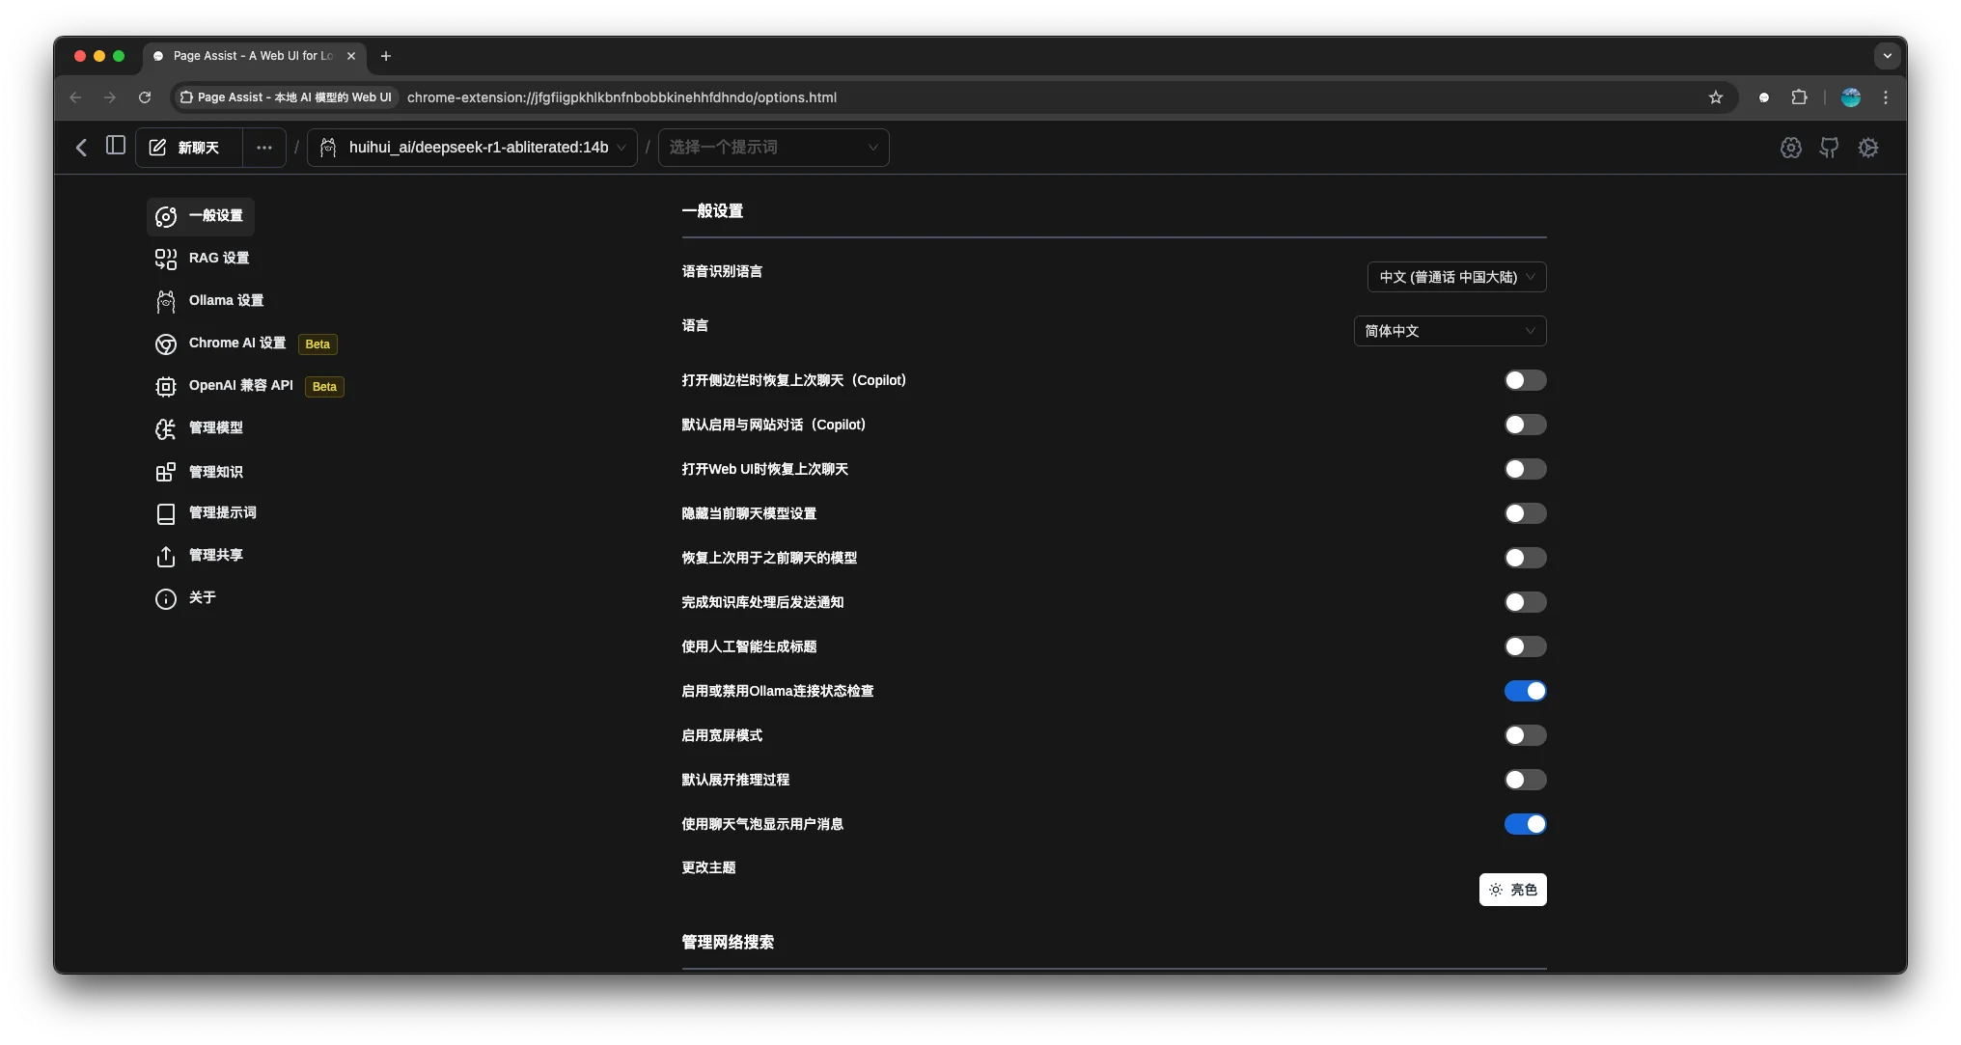The width and height of the screenshot is (1961, 1045).
Task: Click the Chrome AI Beta badge
Action: click(318, 344)
